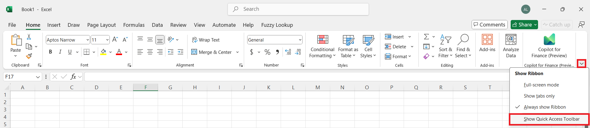Screen dimensions: 590x128
Task: Switch to the Page Layout tab
Action: coord(101,25)
